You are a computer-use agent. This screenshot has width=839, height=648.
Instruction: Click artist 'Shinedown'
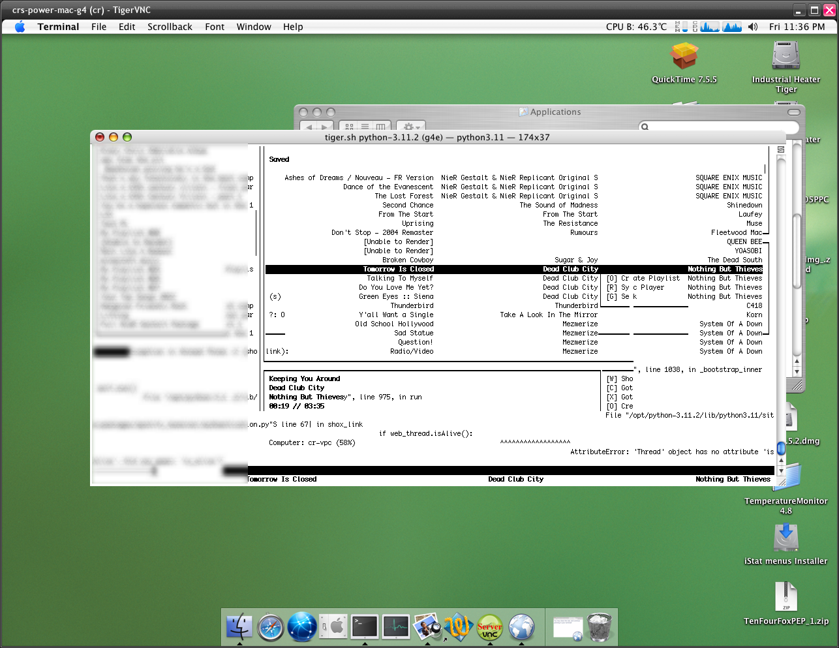point(744,205)
